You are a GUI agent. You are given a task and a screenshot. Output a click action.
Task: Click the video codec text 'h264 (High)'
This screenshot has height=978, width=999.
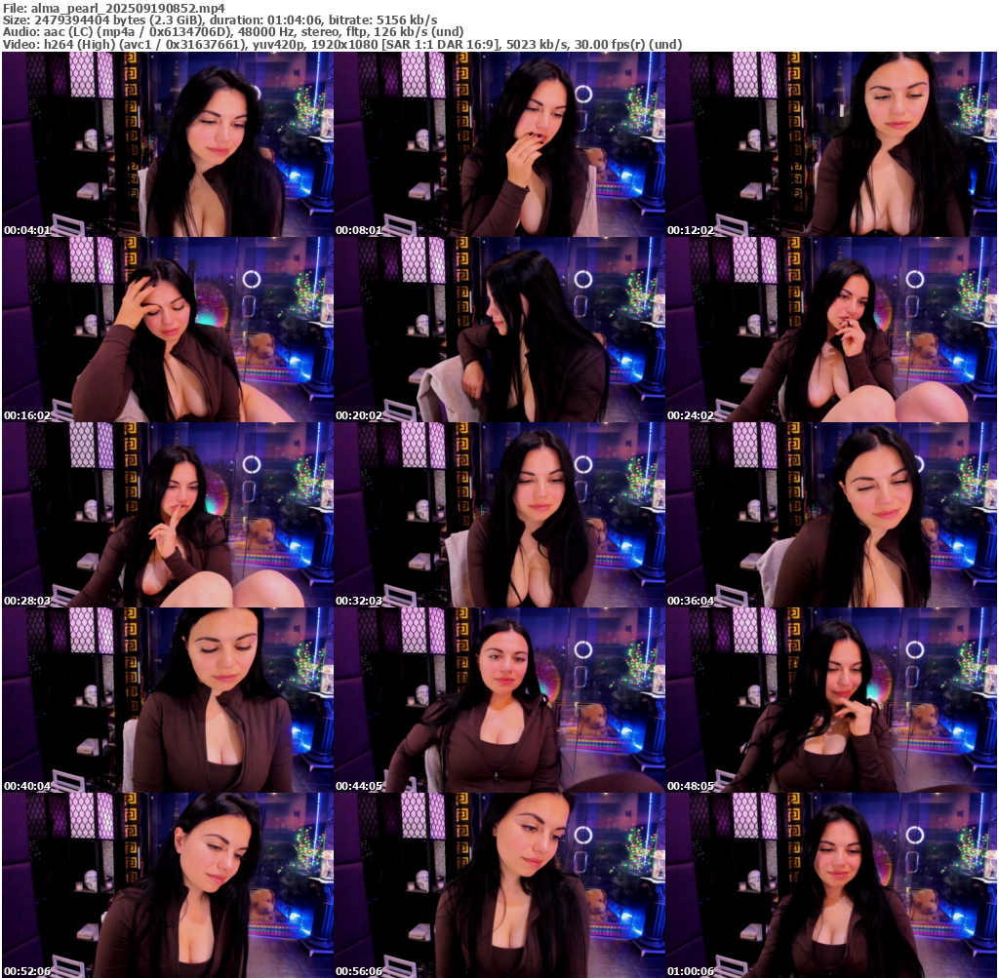tap(80, 45)
